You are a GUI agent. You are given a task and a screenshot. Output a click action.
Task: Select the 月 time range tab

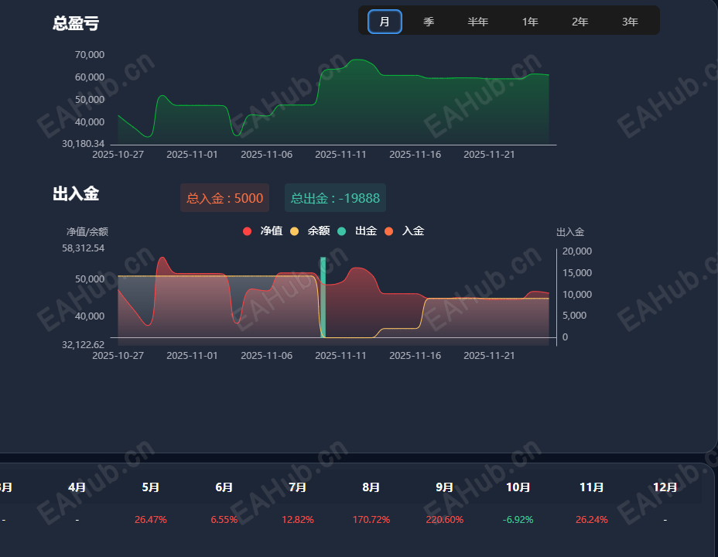pos(385,22)
